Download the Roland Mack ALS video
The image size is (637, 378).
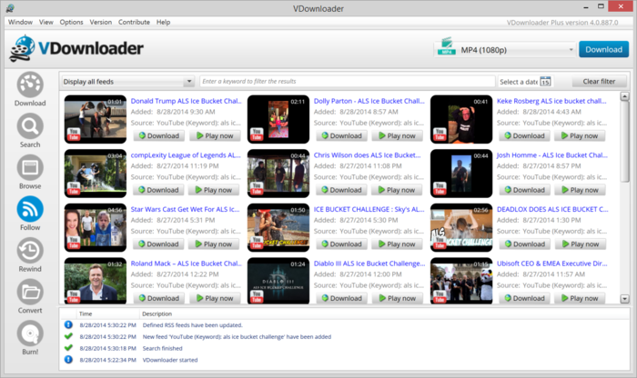[x=159, y=298]
